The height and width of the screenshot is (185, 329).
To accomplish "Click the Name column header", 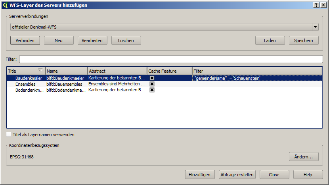I will click(66, 71).
